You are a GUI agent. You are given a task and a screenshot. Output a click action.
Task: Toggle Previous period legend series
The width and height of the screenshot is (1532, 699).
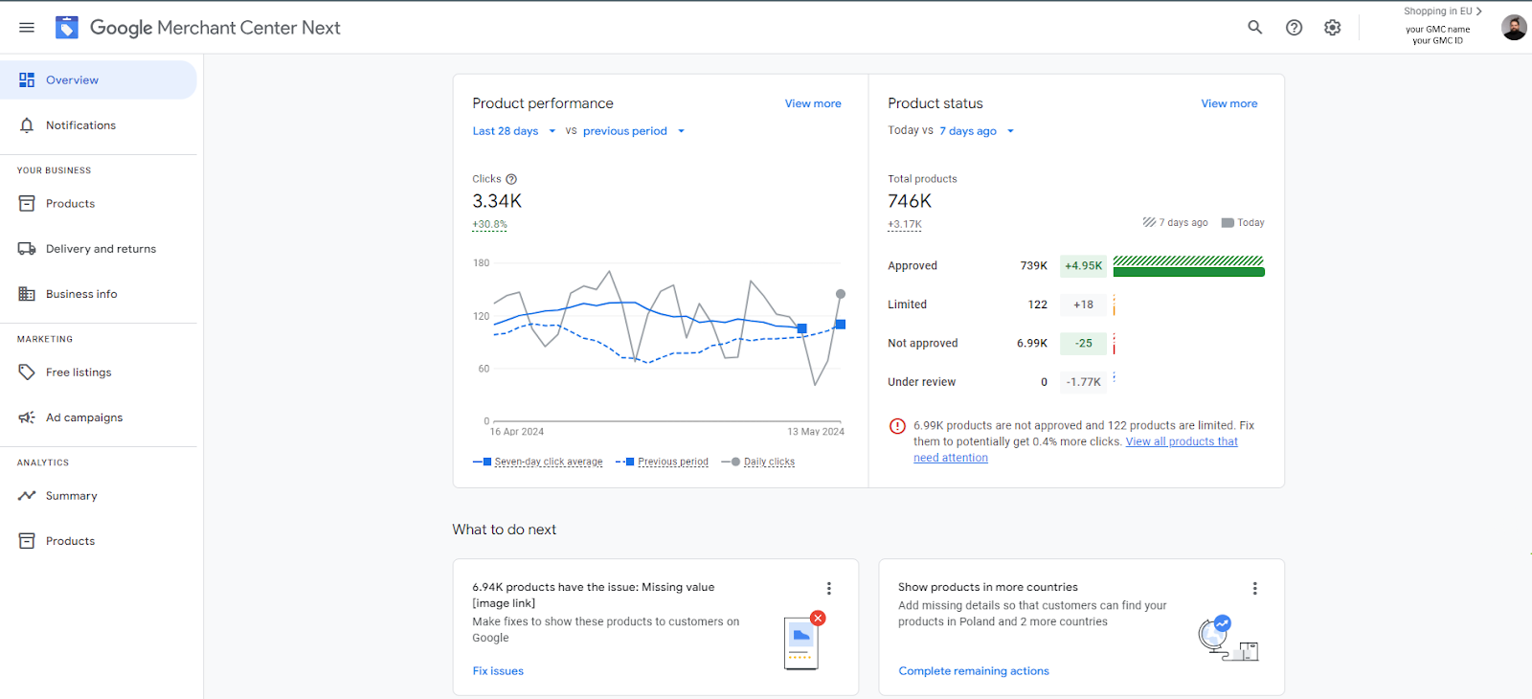672,462
